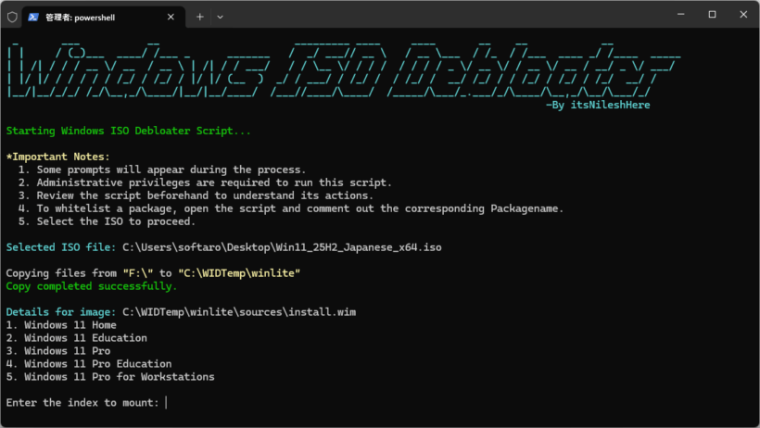Click the 'Copying files from' line
The image size is (760, 428).
[153, 273]
